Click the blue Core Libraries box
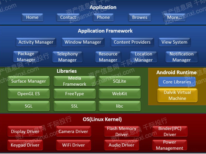206x154 pixels. (x=177, y=82)
